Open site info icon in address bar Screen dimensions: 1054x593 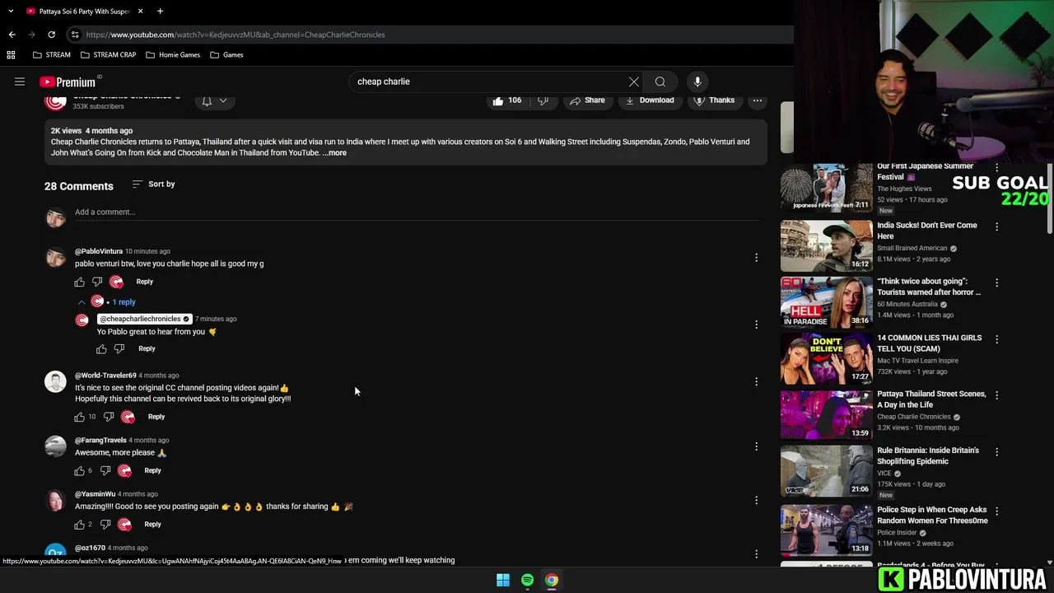[x=75, y=35]
